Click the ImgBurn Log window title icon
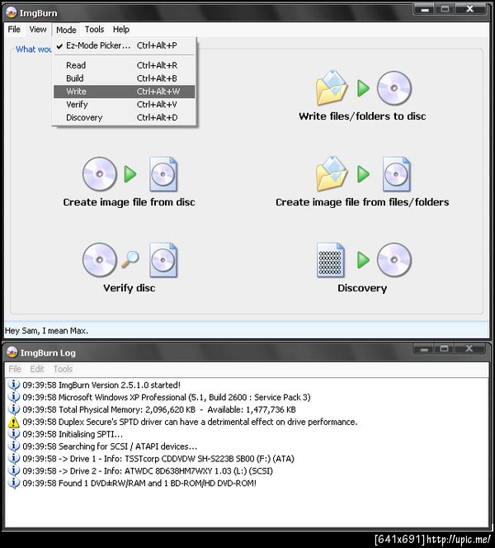Screen dimensions: 495x548 12,352
